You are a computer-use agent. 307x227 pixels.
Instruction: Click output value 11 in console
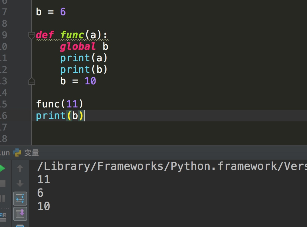click(x=44, y=179)
